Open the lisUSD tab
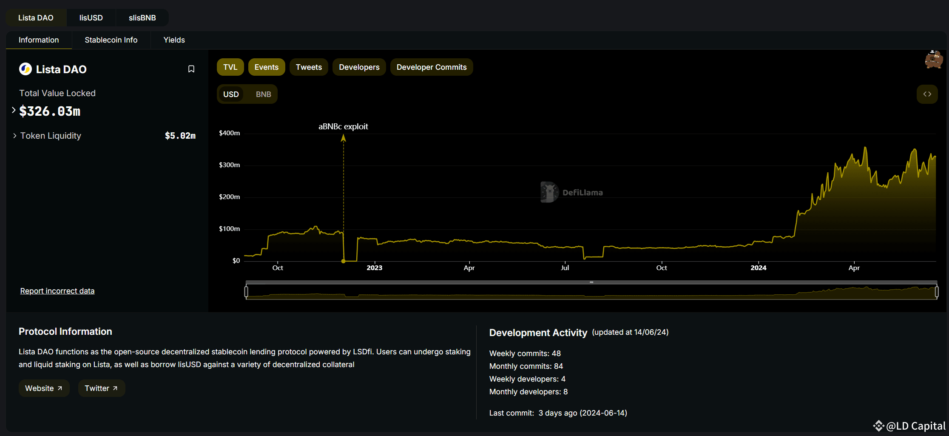 [91, 18]
